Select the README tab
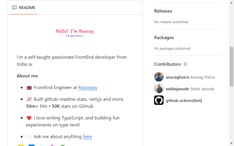The width and height of the screenshot is (234, 146). coord(24,8)
